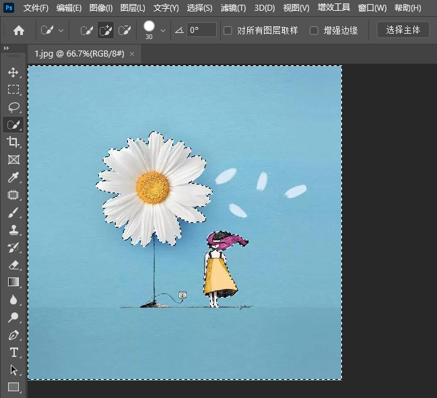Choose the Pen tool

pyautogui.click(x=13, y=335)
